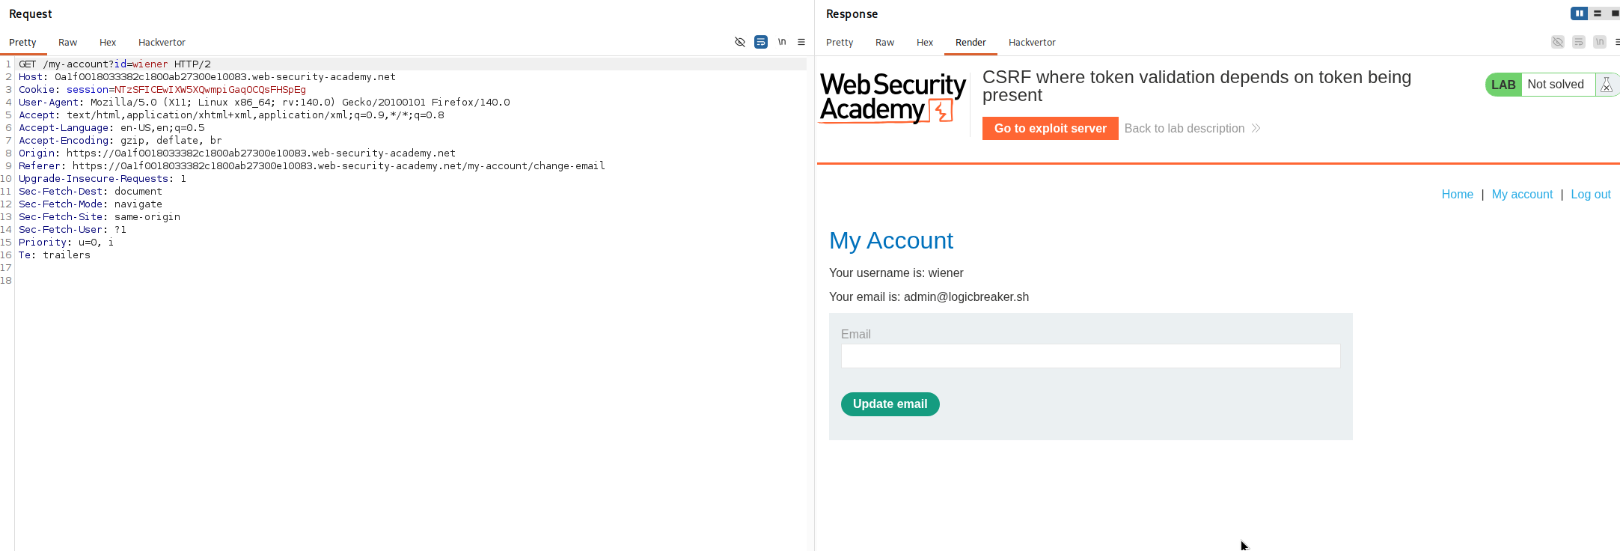Click the greyed \n icon in Response panel
The image size is (1620, 551).
[1600, 42]
